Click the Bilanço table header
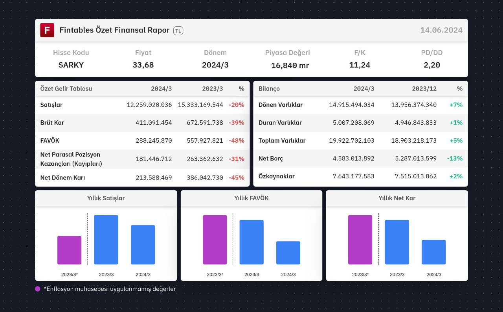The width and height of the screenshot is (503, 312). [x=269, y=89]
